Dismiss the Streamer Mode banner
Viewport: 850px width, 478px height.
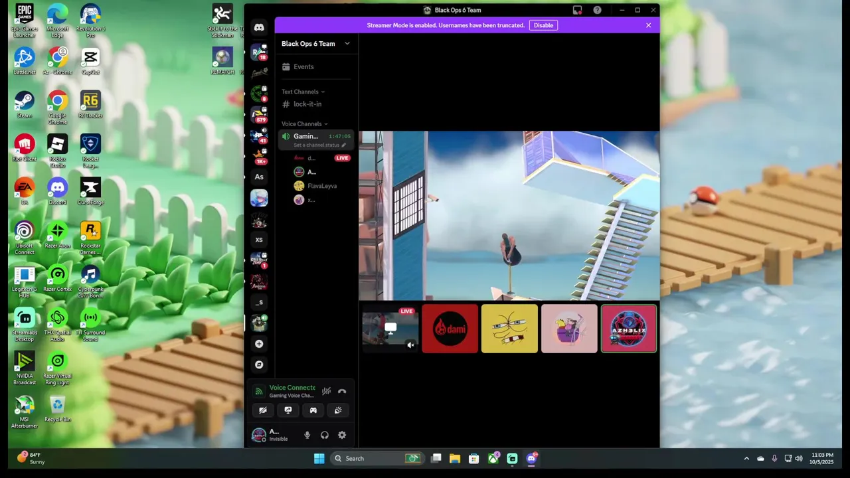click(x=649, y=25)
